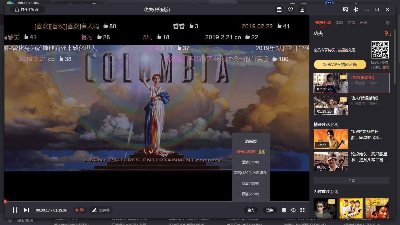
Task: Click 发弹幕 to send a bullet comment
Action: pyautogui.click(x=101, y=210)
